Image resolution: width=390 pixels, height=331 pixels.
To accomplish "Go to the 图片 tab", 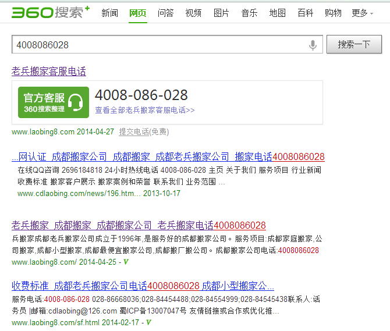I will point(221,13).
